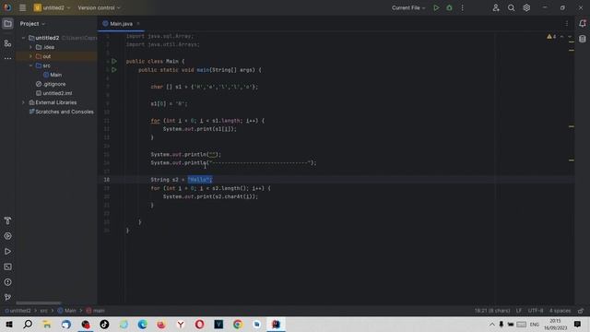The image size is (590, 332).
Task: Click the caret position 18:21 status widget
Action: click(x=492, y=311)
